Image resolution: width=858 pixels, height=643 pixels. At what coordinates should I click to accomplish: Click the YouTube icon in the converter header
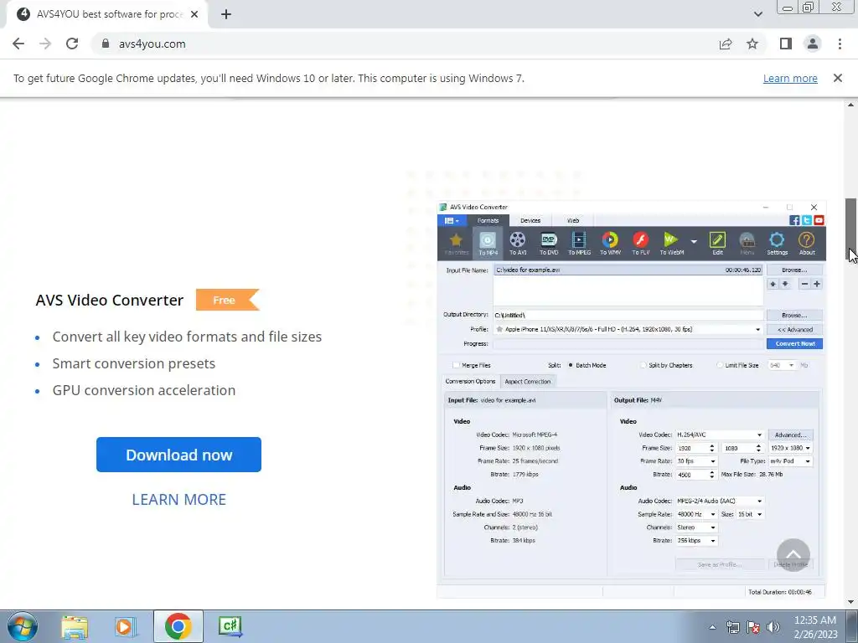click(819, 220)
